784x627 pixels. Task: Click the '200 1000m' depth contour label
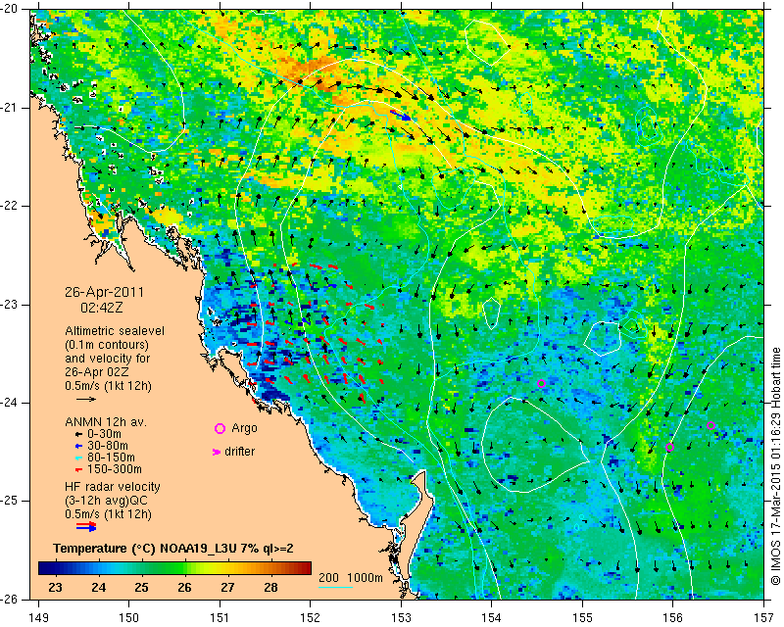point(351,578)
